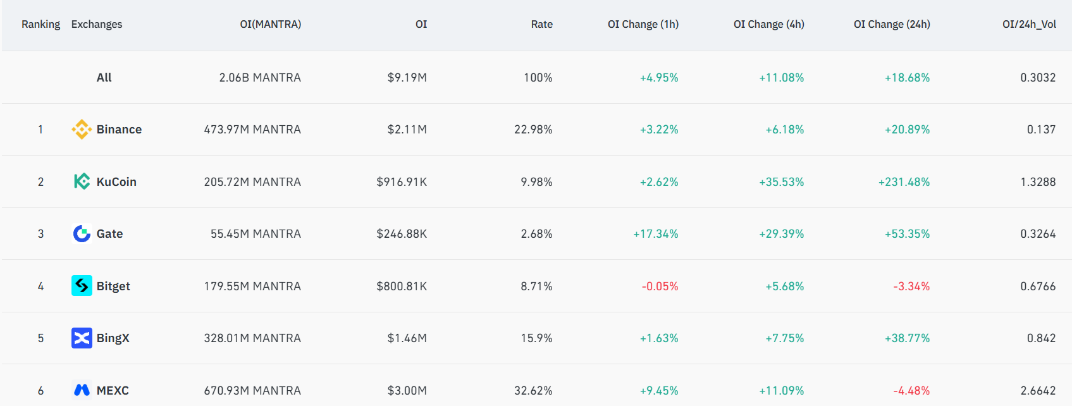
Task: Click the +20.89% Binance 24h change
Action: [x=907, y=130]
